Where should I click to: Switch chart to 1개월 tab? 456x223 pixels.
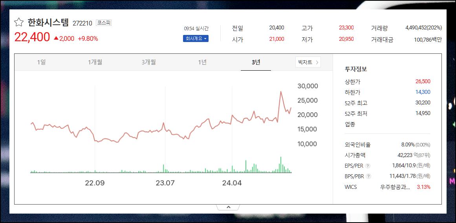(95, 62)
